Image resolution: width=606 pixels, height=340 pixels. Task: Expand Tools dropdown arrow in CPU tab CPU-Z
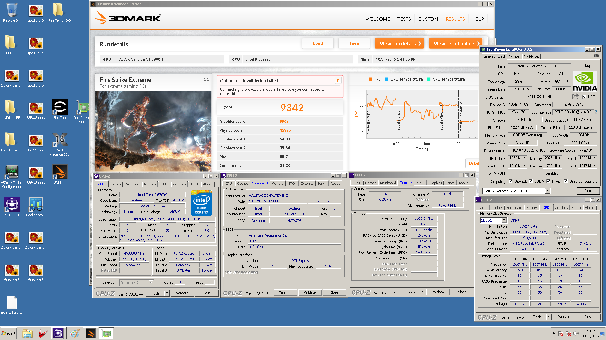167,293
